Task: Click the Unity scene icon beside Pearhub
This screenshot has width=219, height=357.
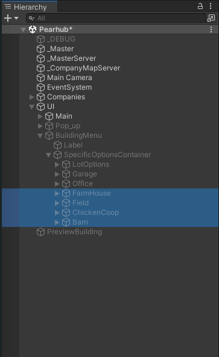Action: (33, 29)
